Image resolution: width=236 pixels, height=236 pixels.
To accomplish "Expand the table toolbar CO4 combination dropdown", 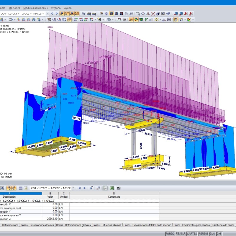I will pos(73,188).
